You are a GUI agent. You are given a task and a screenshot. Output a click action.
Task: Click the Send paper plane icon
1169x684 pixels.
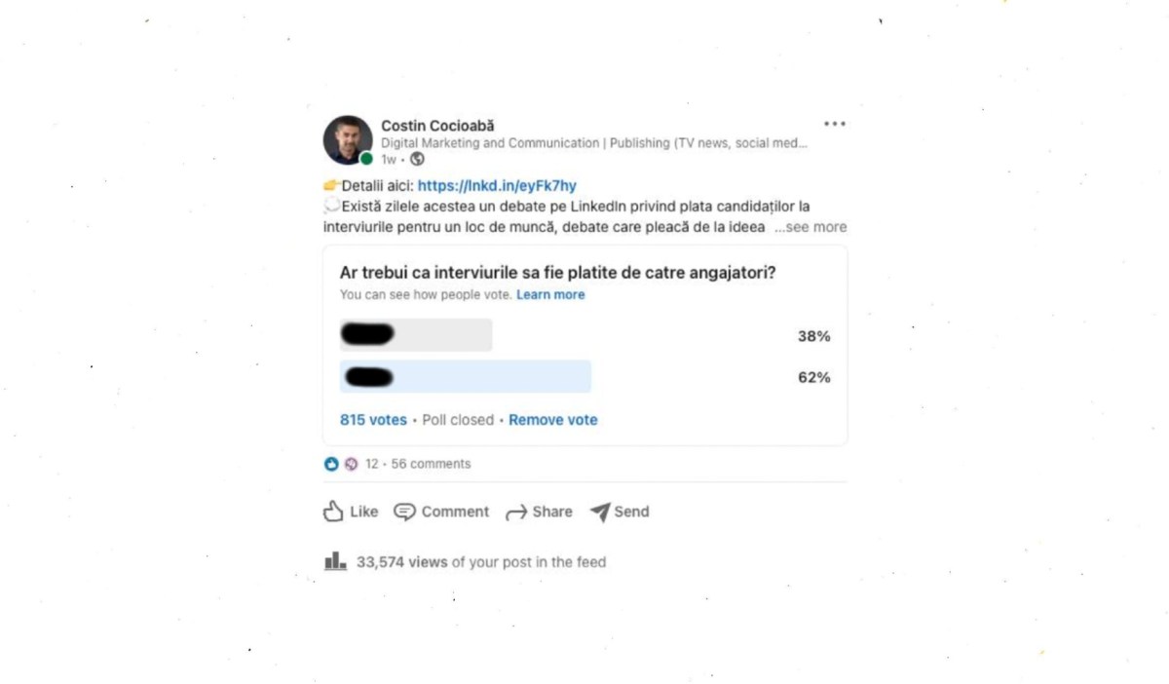[x=600, y=512]
